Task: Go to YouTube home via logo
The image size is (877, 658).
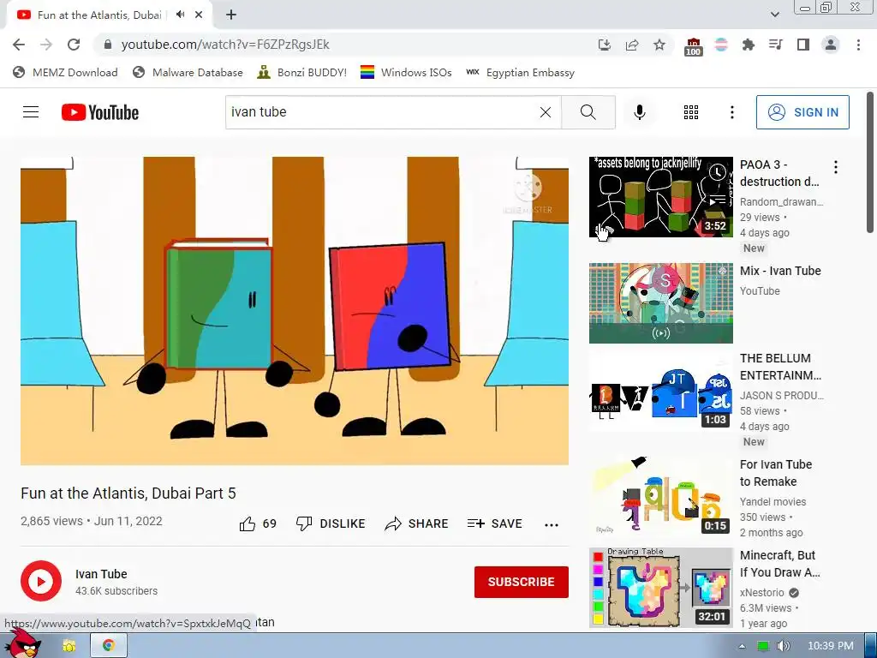Action: pyautogui.click(x=100, y=112)
